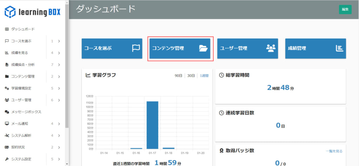Screen dimensions: 359x166
Task: Open メール通知 in the sidebar
Action: click(20, 124)
